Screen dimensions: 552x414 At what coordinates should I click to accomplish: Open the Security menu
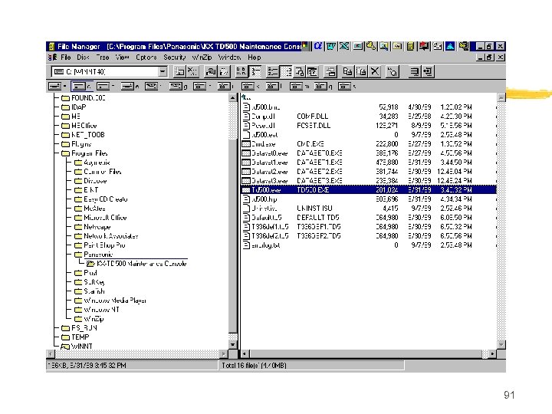click(x=174, y=58)
